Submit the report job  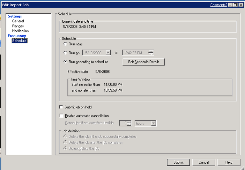(178, 162)
